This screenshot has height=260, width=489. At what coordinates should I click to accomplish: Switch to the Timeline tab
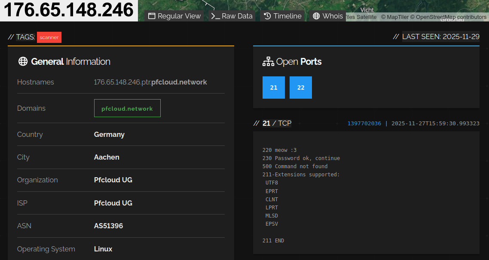tap(283, 16)
